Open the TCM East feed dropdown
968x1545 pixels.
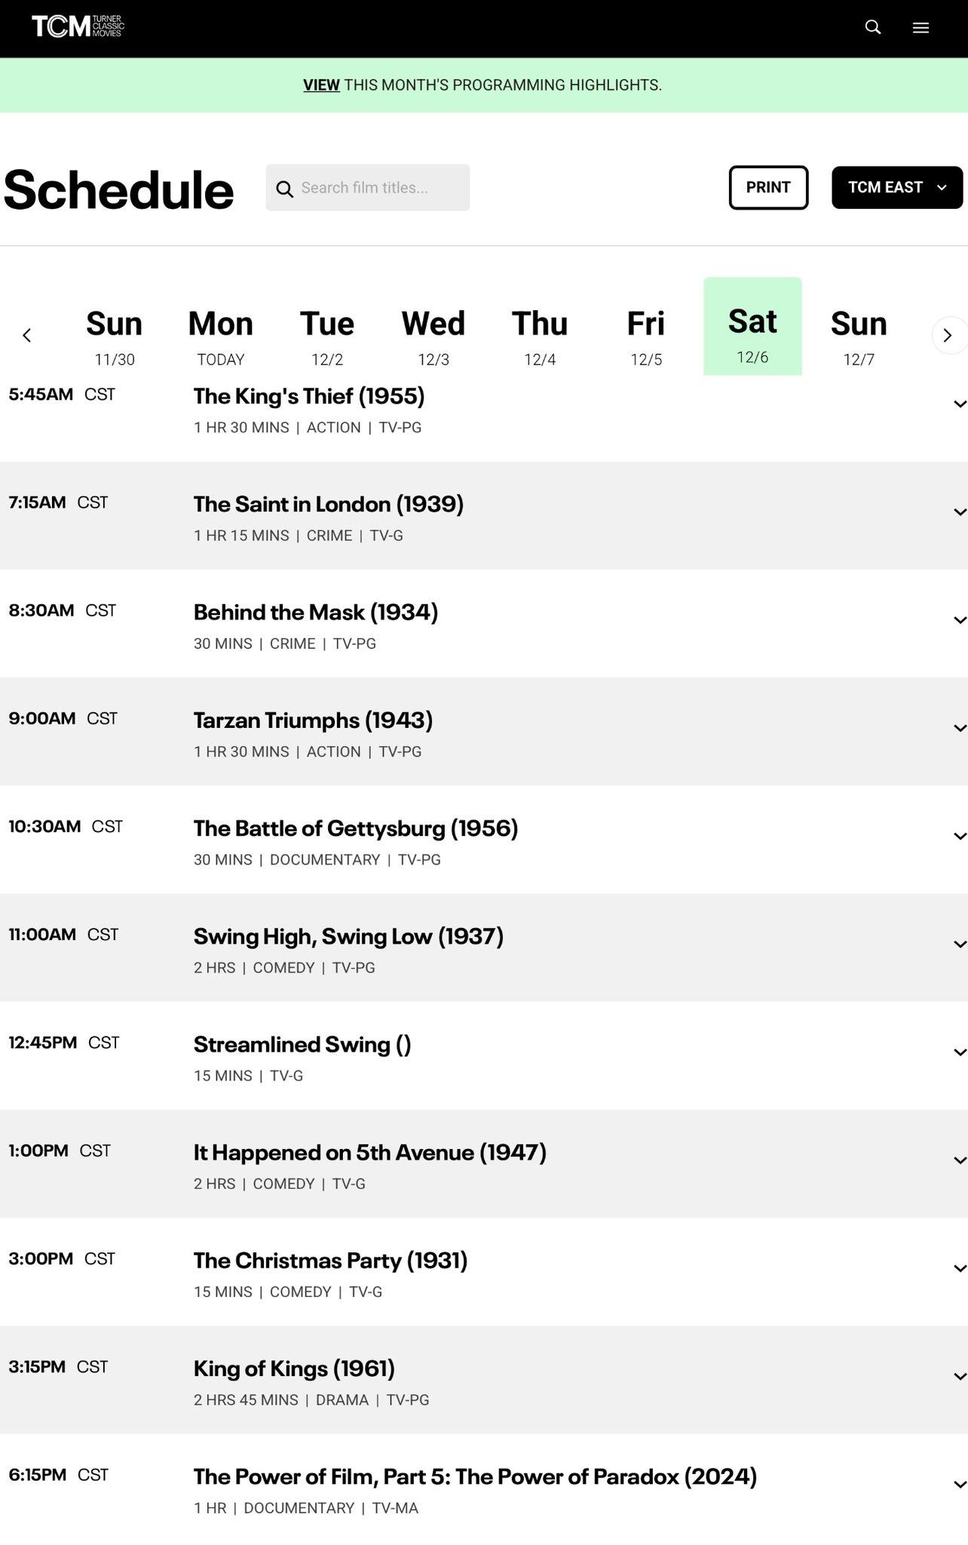pos(896,187)
